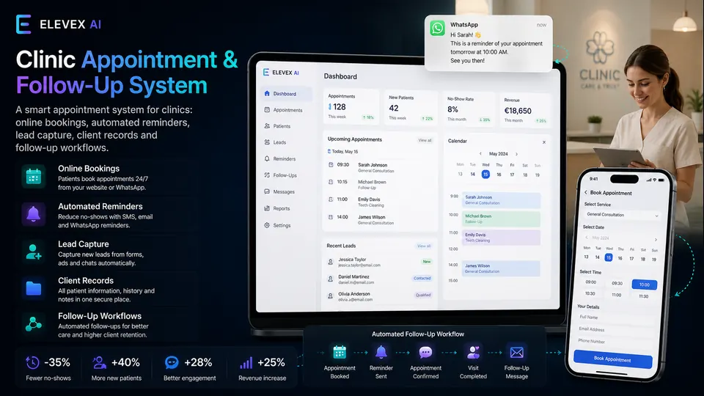Click the Follow-Up Workflows nodes icon
Image resolution: width=704 pixels, height=396 pixels.
(34, 323)
